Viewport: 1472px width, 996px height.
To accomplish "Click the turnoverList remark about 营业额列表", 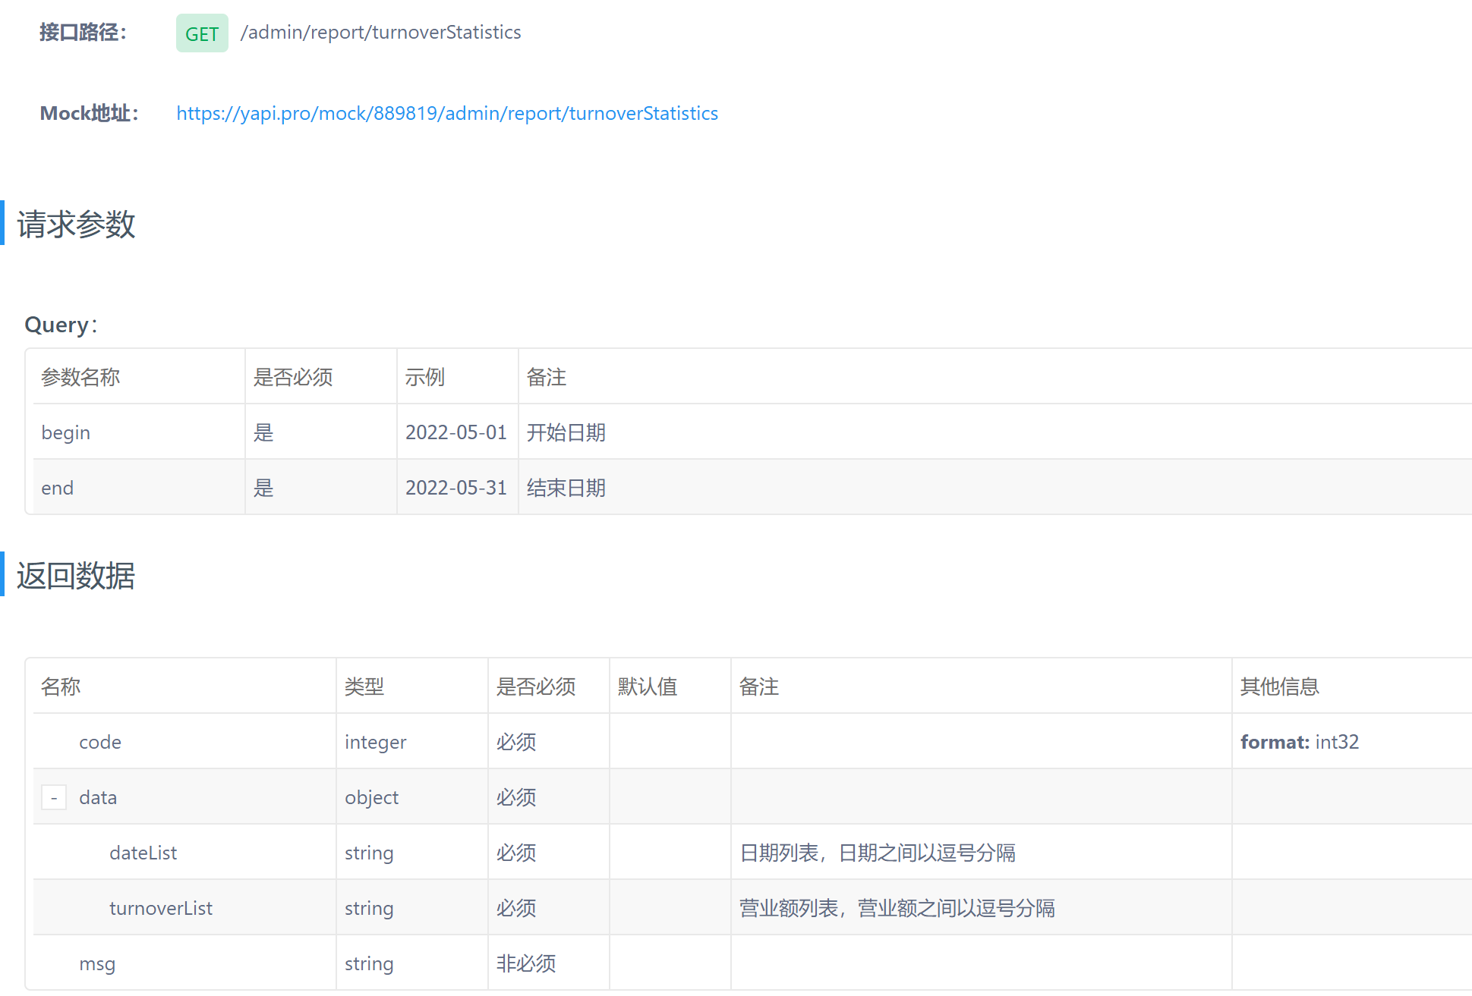I will coord(897,908).
